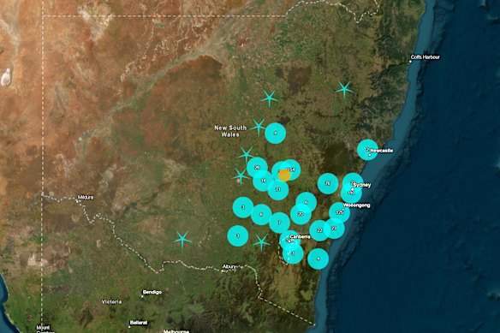The width and height of the screenshot is (500, 333).
Task: Select the star marker nearest Coffs Harbour
Action: click(x=344, y=90)
